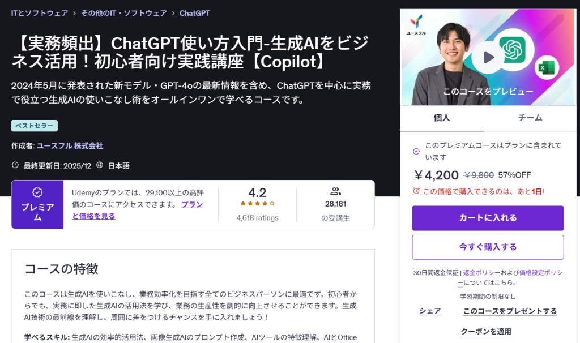The height and width of the screenshot is (343, 580).
Task: Click the last-updated badge icon
Action: coord(15,165)
